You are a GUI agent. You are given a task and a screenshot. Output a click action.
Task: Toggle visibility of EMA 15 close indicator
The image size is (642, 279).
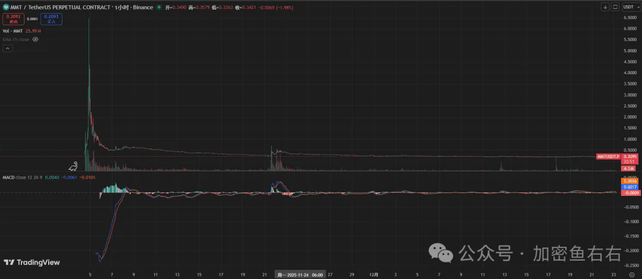coord(35,39)
